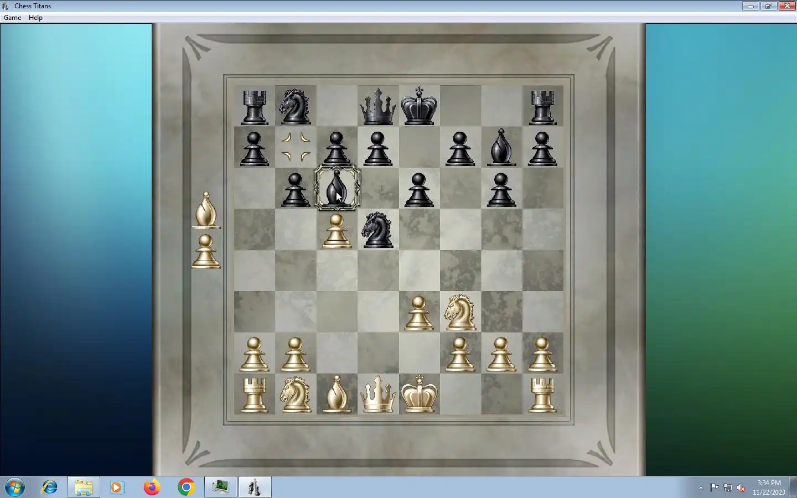
Task: Select the white pawn on h2
Action: [542, 354]
